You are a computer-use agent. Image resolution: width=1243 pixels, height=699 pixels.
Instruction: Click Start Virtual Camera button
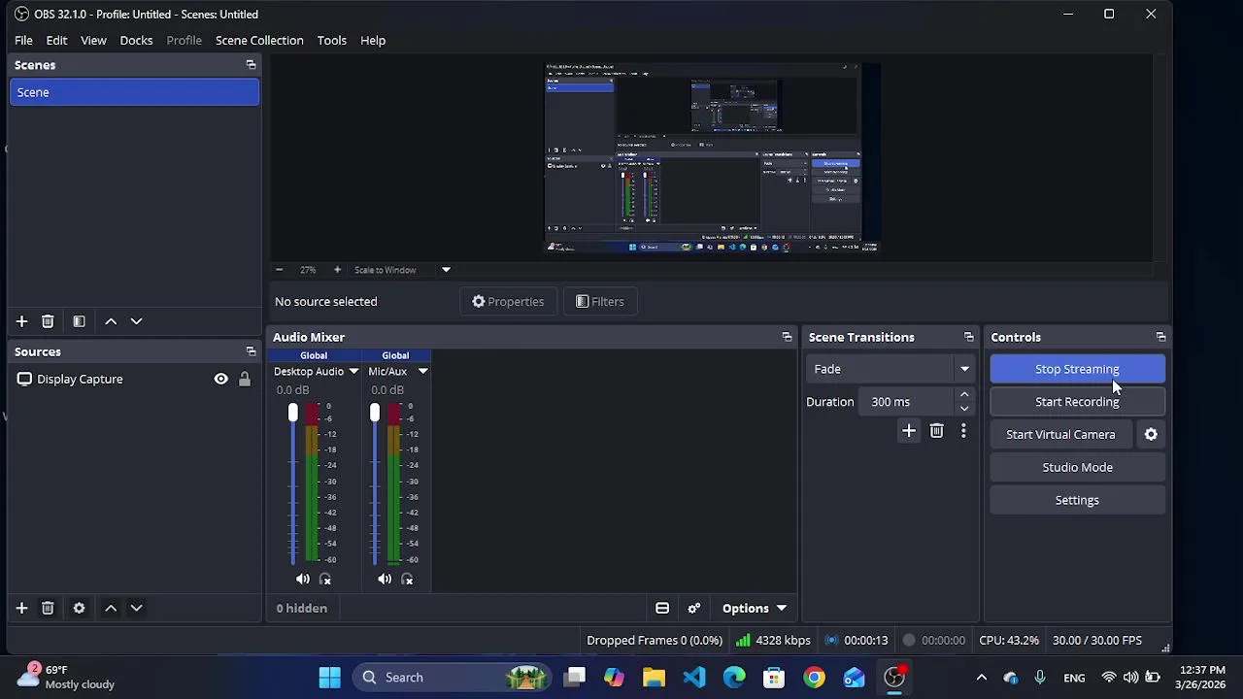tap(1060, 435)
